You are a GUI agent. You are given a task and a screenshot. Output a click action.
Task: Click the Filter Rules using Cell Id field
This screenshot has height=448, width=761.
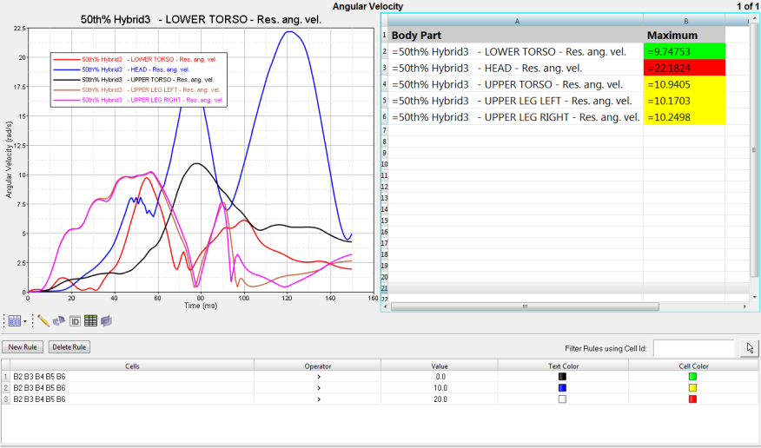tap(693, 348)
